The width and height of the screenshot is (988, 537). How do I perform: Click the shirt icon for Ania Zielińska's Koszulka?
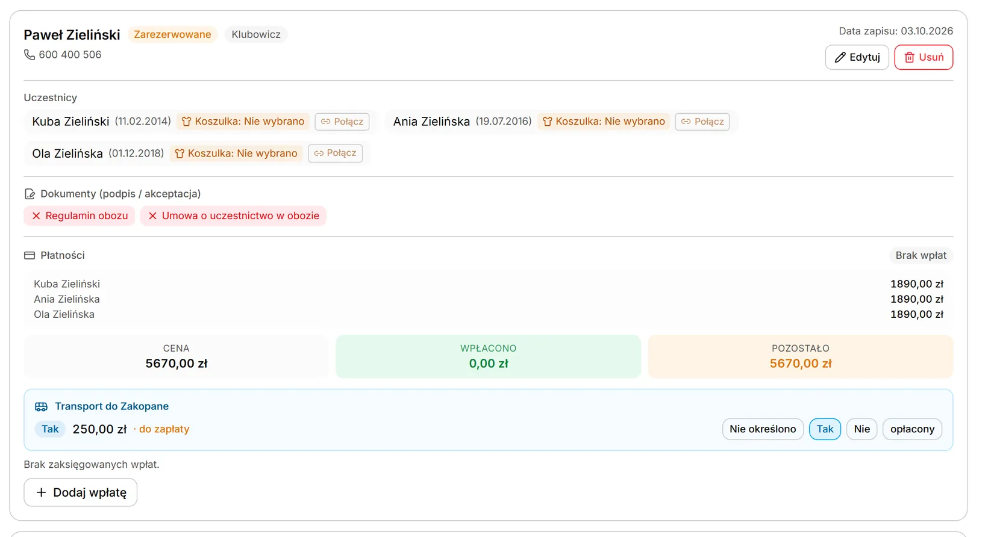pos(547,122)
